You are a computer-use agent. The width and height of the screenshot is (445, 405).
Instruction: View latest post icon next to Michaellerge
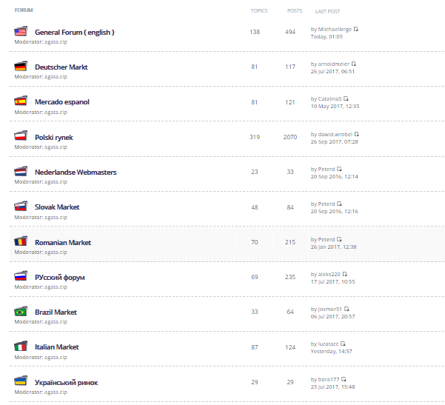tap(356, 29)
